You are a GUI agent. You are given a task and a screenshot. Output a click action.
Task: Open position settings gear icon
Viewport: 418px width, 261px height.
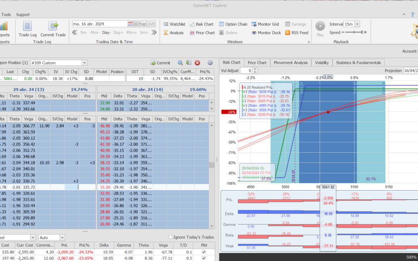[x=210, y=63]
